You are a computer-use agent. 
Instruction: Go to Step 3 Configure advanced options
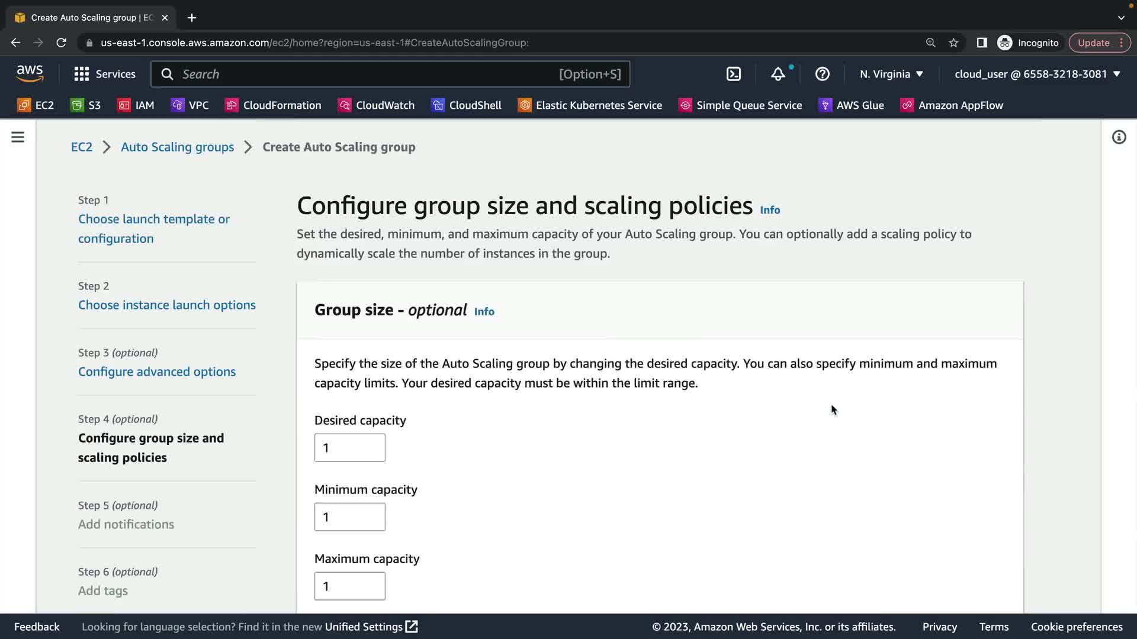[x=157, y=372]
